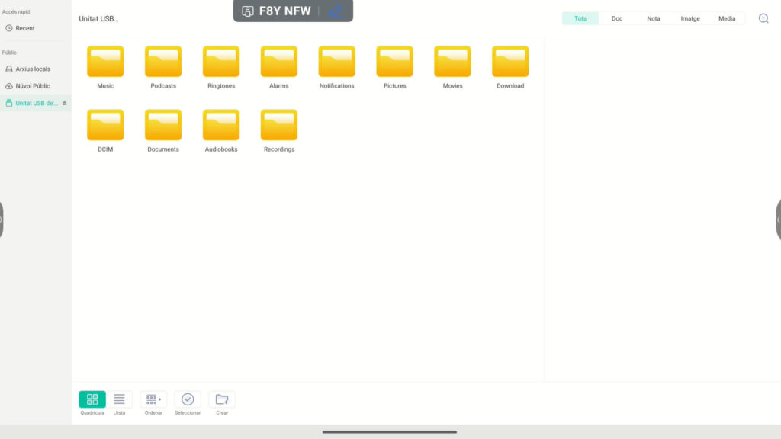Expand the left edge side handle
Image resolution: width=781 pixels, height=439 pixels.
pyautogui.click(x=2, y=219)
